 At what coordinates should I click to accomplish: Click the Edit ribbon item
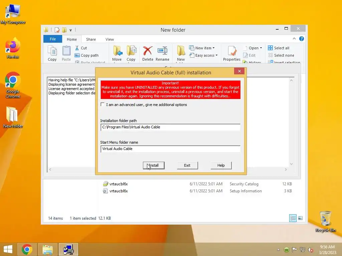click(249, 55)
